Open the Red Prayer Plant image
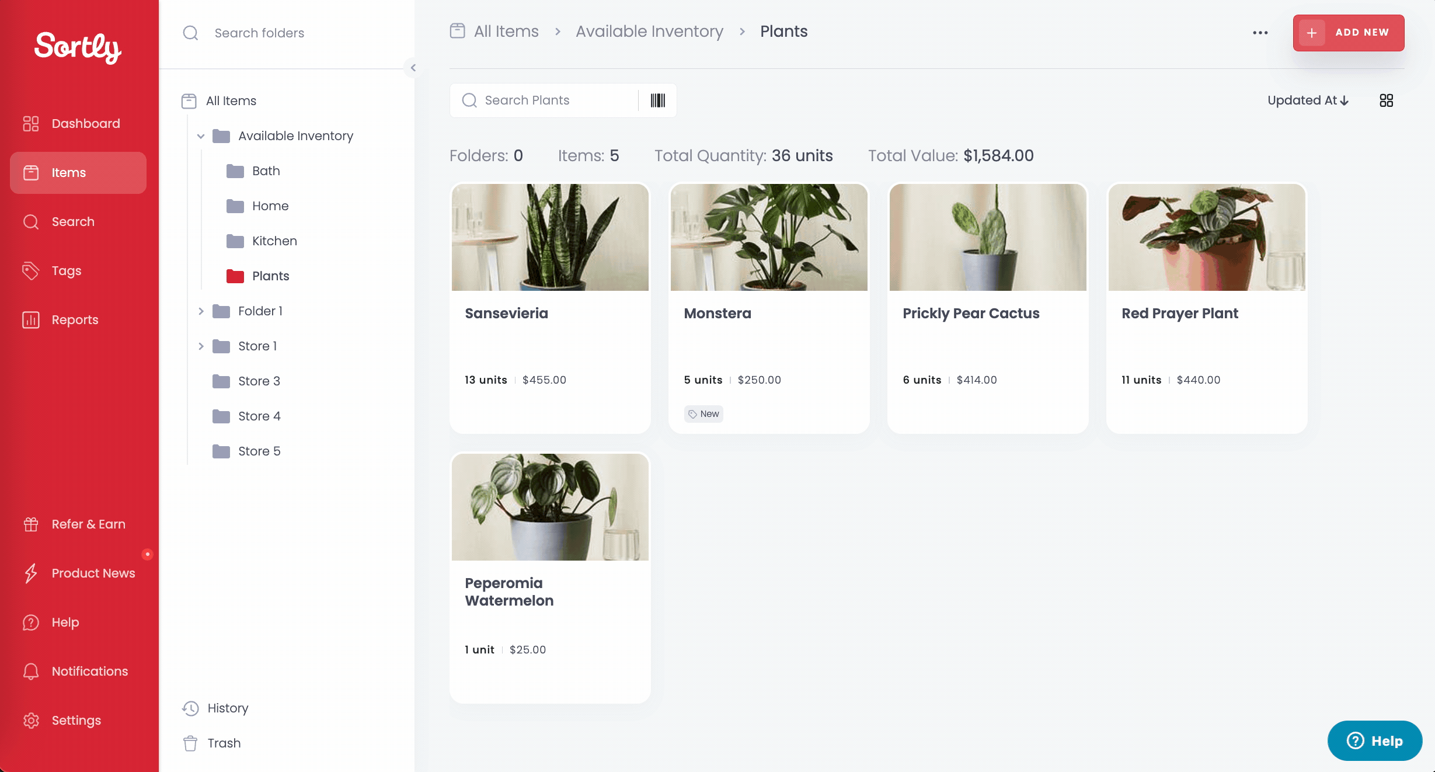The width and height of the screenshot is (1435, 772). [x=1207, y=238]
